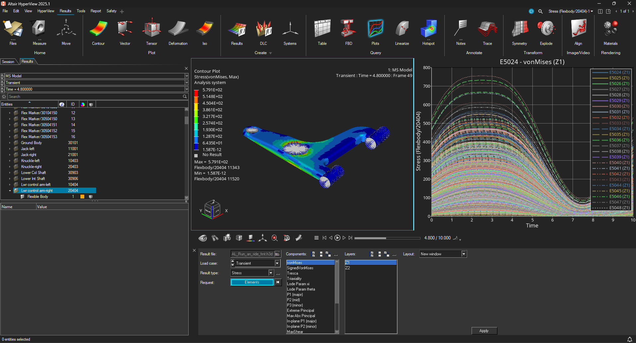Expand the Ground Body tree node
Image resolution: width=636 pixels, height=343 pixels.
tap(10, 143)
